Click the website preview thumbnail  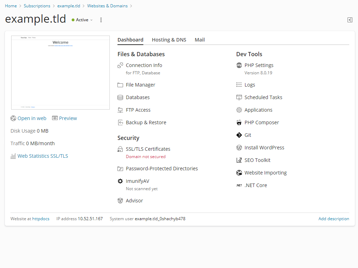[x=60, y=73]
